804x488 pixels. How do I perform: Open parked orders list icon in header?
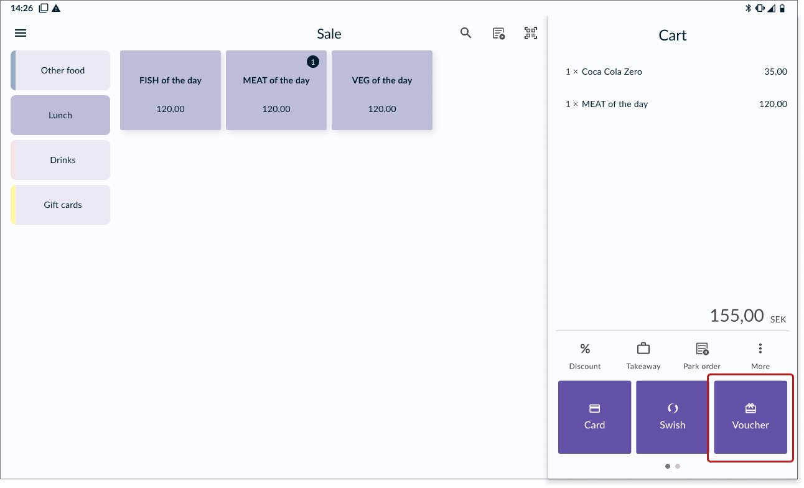[x=498, y=34]
